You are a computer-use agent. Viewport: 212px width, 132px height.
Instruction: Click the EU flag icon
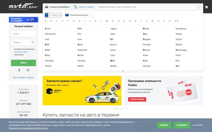click(x=67, y=15)
